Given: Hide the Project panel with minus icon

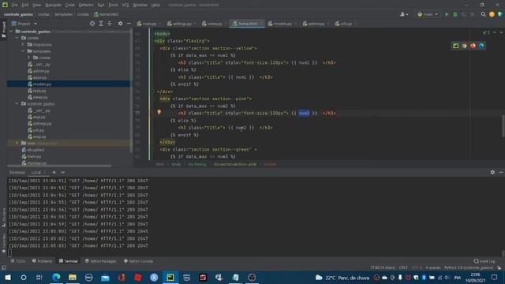Looking at the screenshot, I should click(x=129, y=24).
